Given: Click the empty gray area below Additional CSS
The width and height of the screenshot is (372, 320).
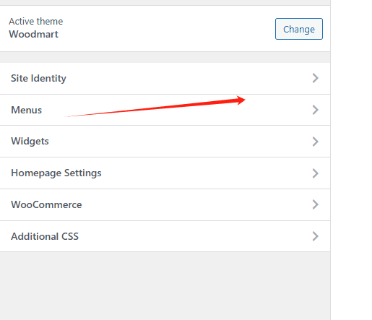Looking at the screenshot, I should 165,286.
